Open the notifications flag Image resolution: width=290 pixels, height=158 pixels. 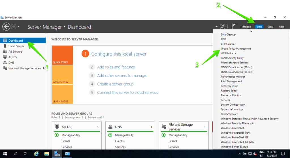(x=234, y=26)
